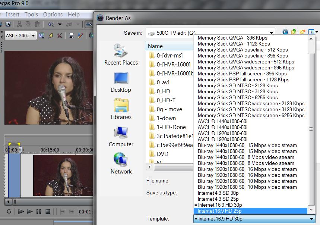
Task: Click the trimmer timecode field showing 00:01
Action: pos(86,212)
